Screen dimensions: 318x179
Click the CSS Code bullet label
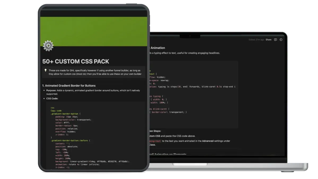52,99
